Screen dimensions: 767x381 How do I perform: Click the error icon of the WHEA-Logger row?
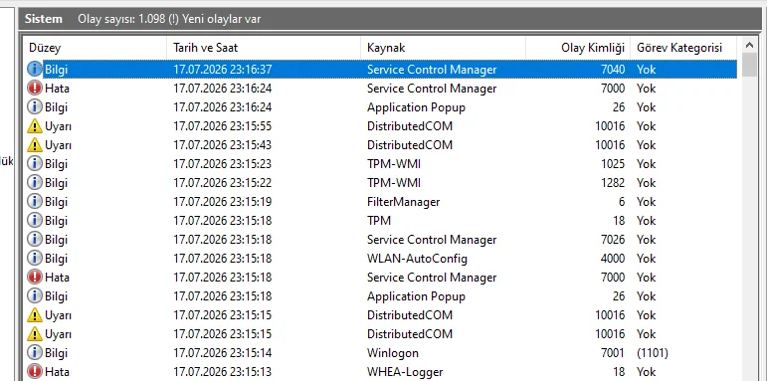(x=34, y=372)
